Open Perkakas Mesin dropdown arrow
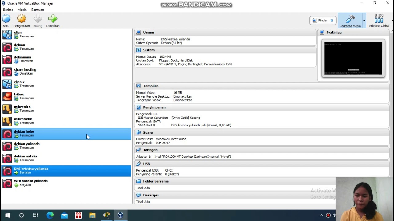 364,21
